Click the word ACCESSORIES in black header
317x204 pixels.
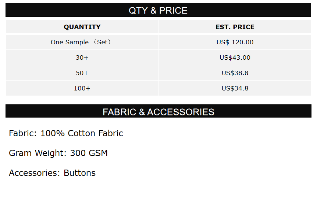point(181,112)
